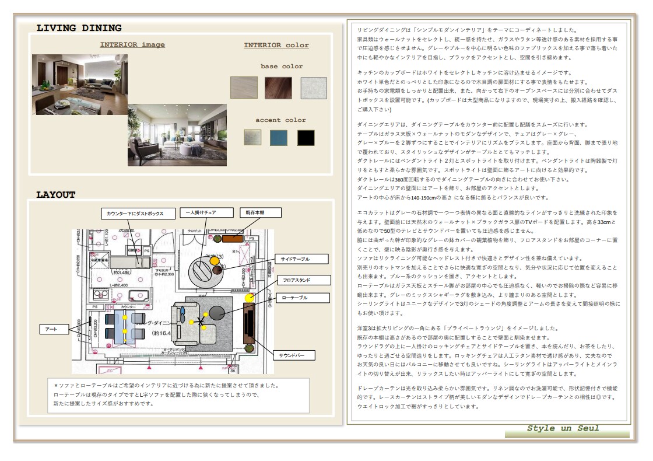The width and height of the screenshot is (653, 461).
Task: Click the INTERIOR color heading
Action: point(276,45)
